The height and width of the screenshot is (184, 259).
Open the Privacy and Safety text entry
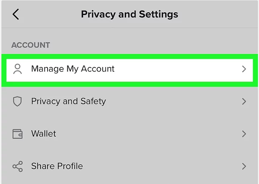pyautogui.click(x=69, y=101)
